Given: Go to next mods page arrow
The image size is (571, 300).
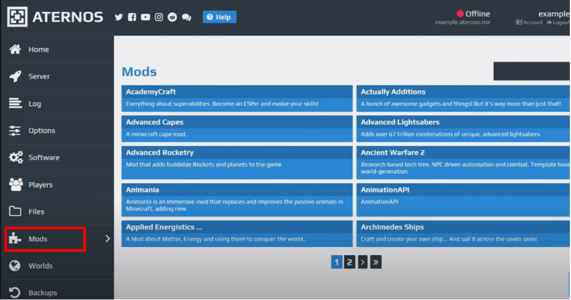Looking at the screenshot, I should (363, 262).
